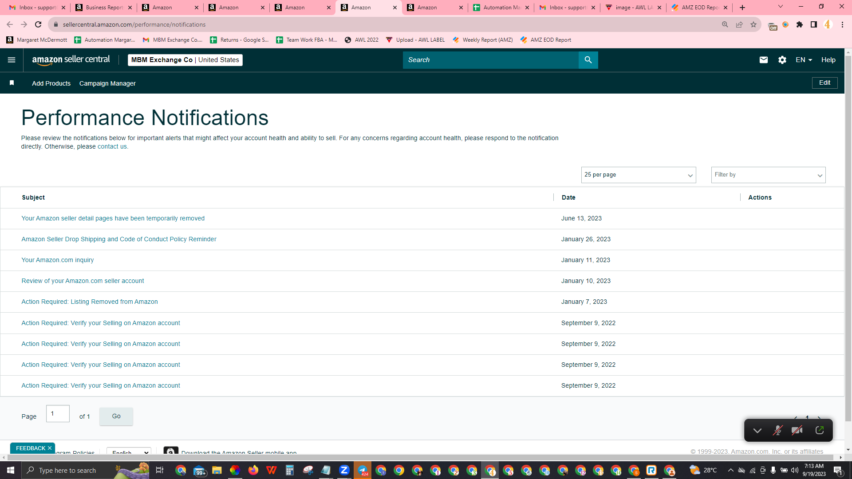Open a new browser tab
This screenshot has height=479, width=852.
click(742, 8)
